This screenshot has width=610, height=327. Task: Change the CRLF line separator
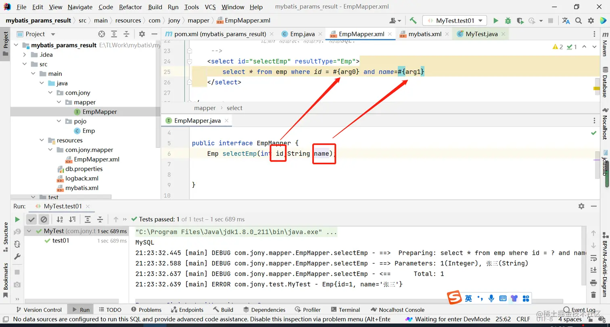point(523,319)
